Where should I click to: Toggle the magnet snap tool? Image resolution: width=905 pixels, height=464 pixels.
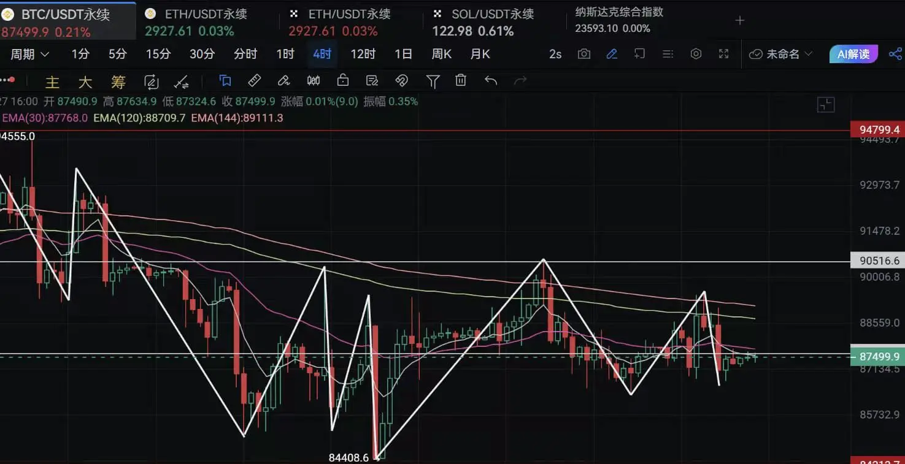point(401,80)
